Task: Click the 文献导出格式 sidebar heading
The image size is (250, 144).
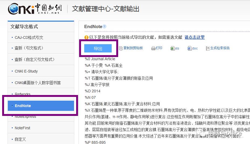Action: pos(24,26)
